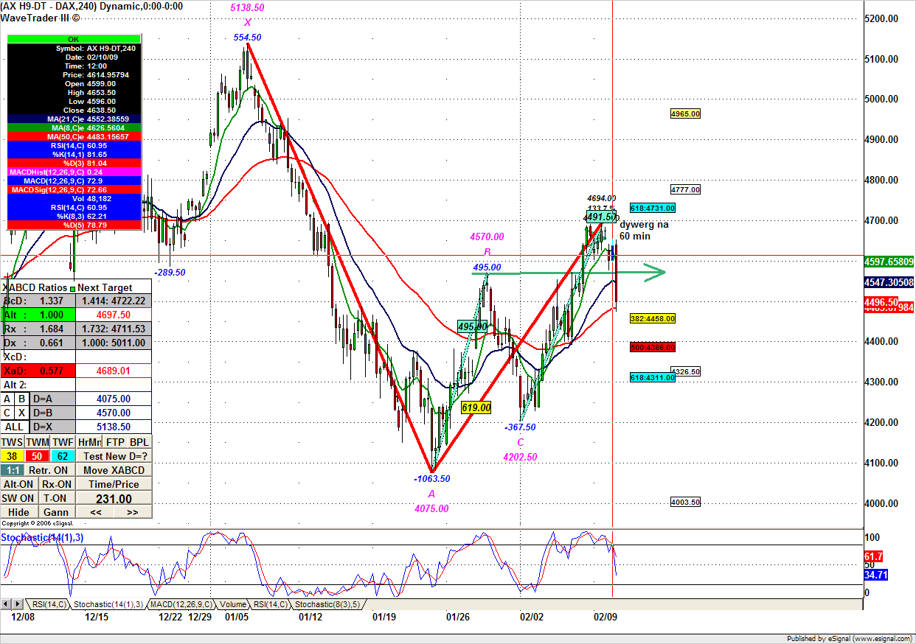The width and height of the screenshot is (916, 644).
Task: Click the green OK button
Action: tap(73, 39)
